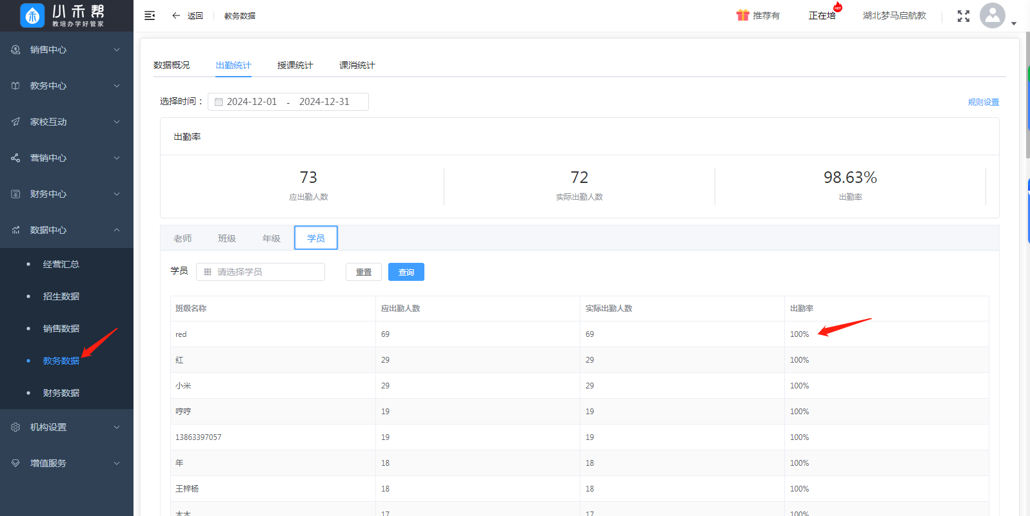Switch to the 课消统计 tab
Screen dimensions: 1030x516
pyautogui.click(x=357, y=65)
